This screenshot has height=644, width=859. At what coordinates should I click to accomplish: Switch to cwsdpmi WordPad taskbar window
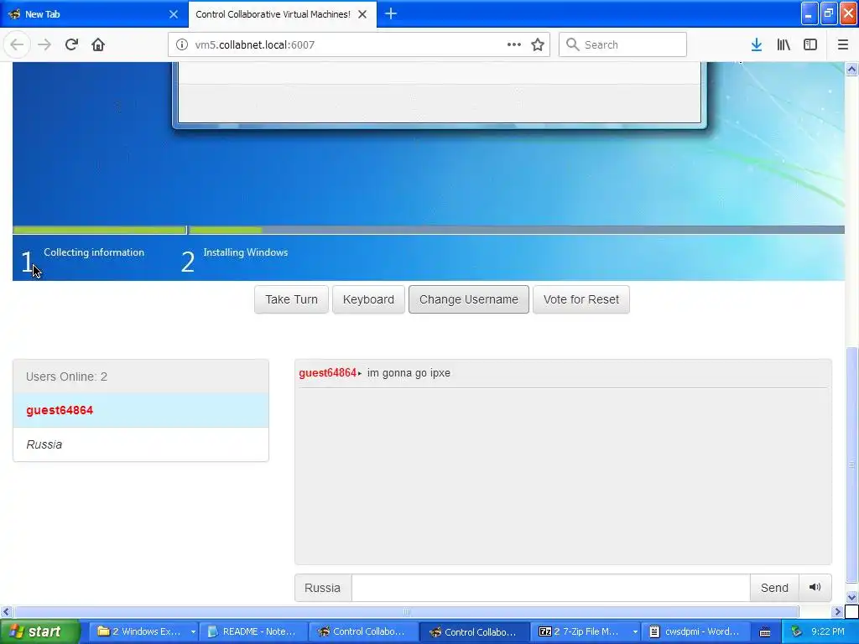pyautogui.click(x=695, y=631)
